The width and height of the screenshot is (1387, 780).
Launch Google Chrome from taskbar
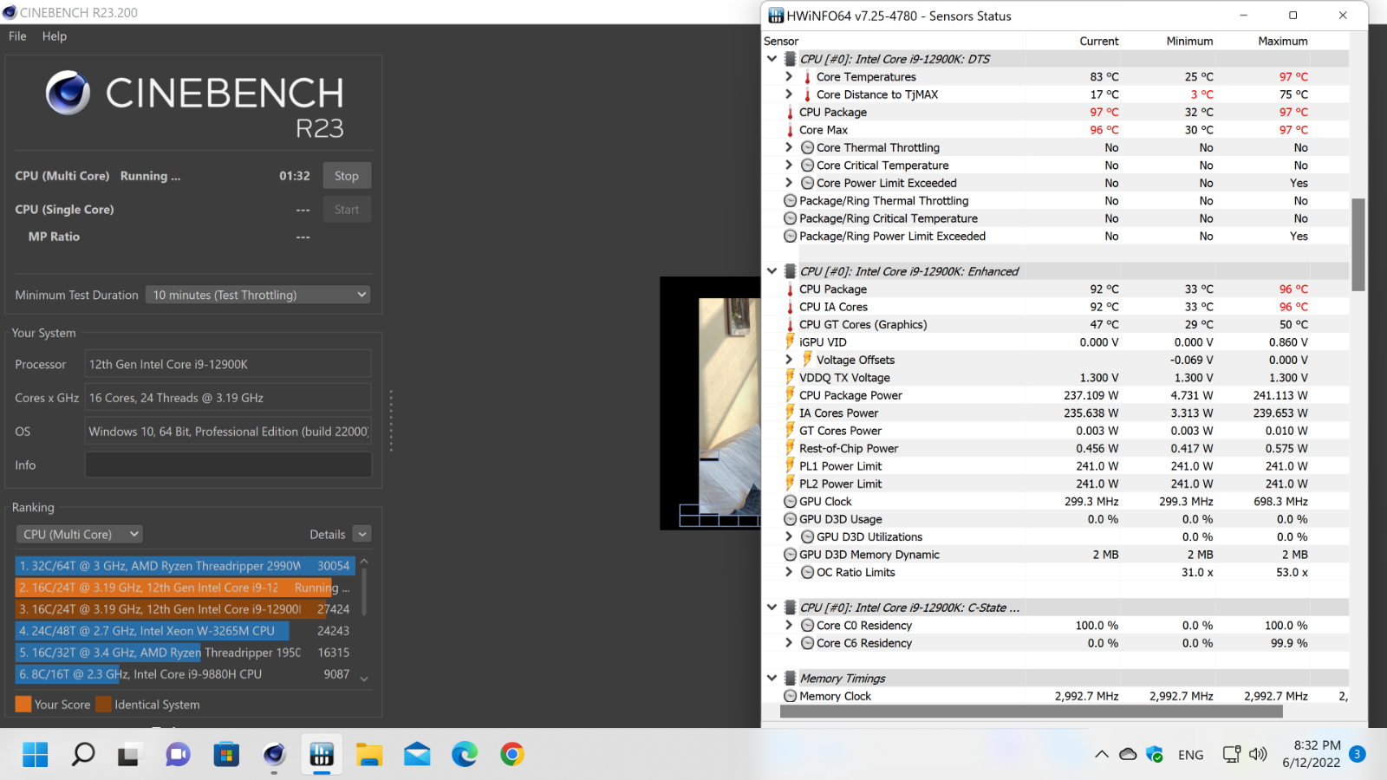click(x=512, y=755)
